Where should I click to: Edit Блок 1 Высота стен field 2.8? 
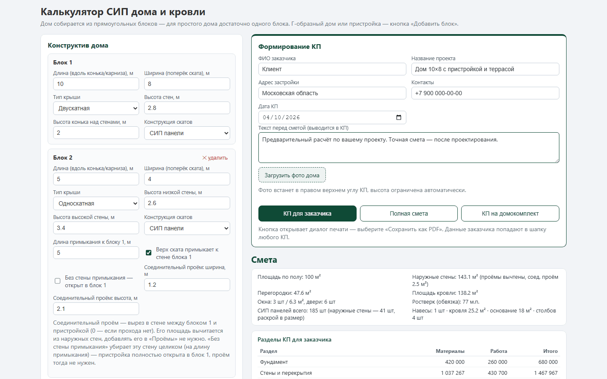(x=187, y=108)
